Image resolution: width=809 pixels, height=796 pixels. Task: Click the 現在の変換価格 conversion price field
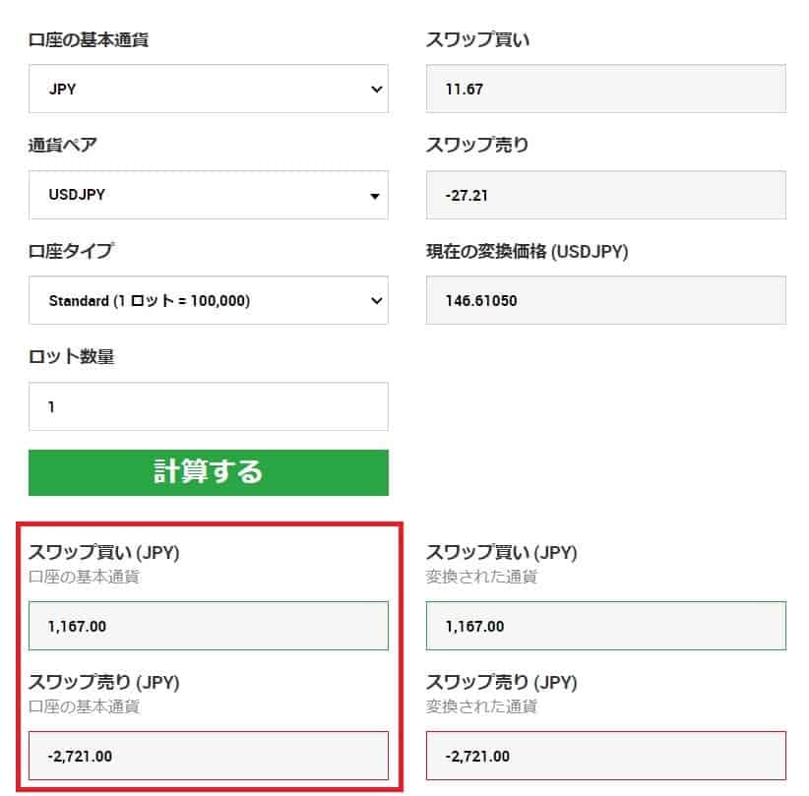(604, 301)
